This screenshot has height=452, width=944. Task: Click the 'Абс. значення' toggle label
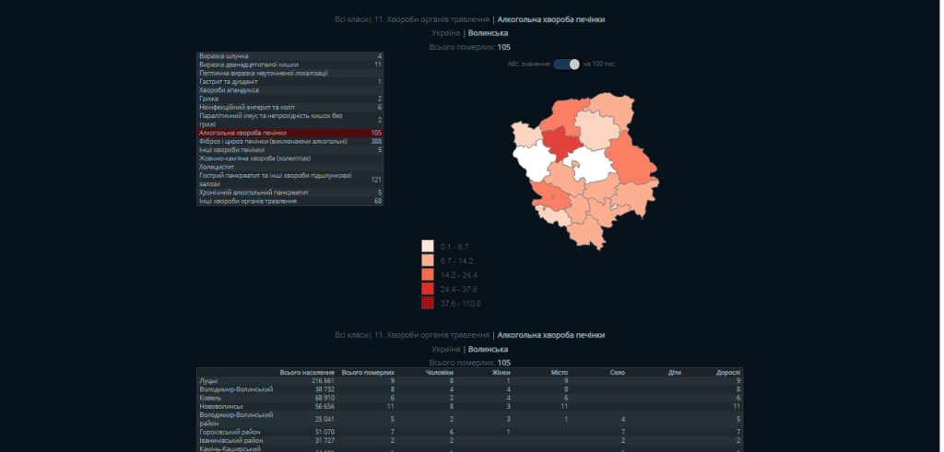[528, 64]
